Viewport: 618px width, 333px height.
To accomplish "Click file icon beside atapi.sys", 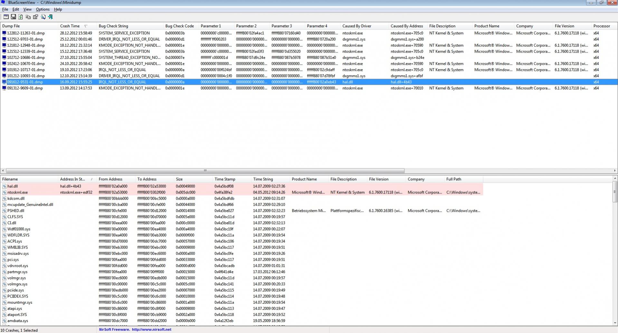I will point(4,309).
